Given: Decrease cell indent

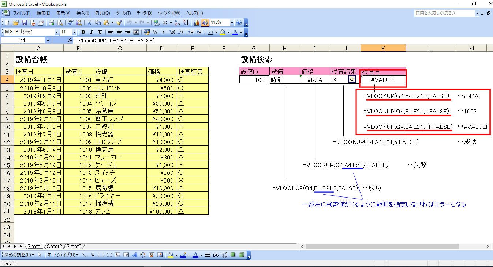Looking at the screenshot, I should point(191,32).
